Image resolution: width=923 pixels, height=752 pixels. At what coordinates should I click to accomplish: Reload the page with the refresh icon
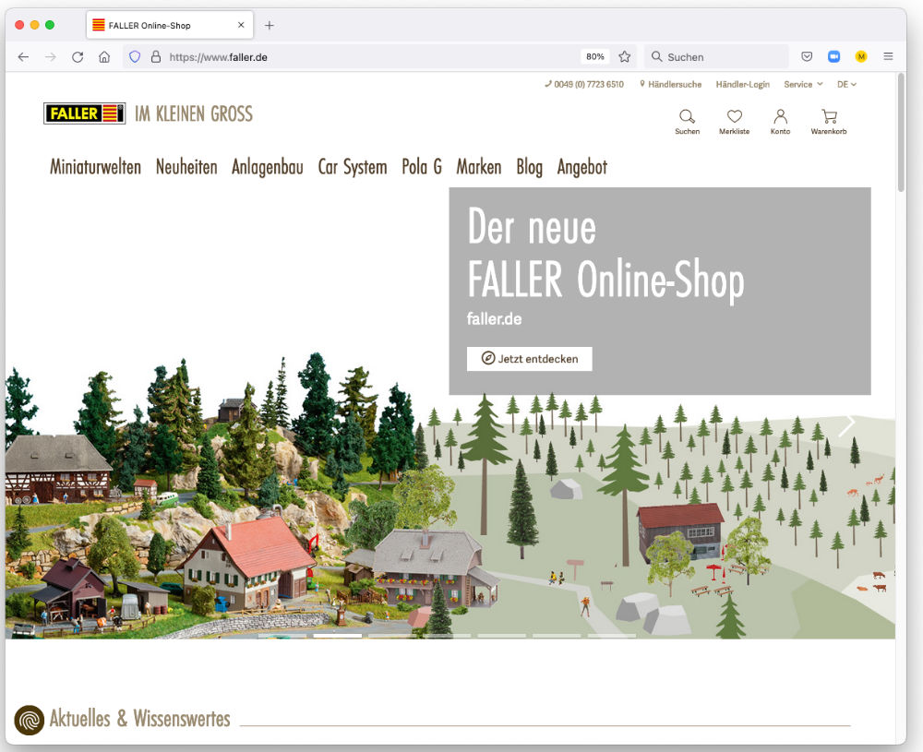[x=78, y=57]
